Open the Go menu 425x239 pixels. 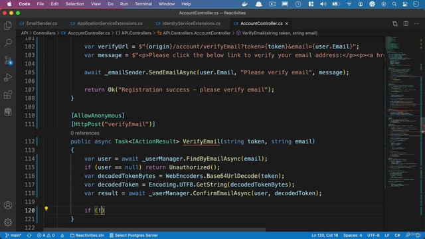click(110, 4)
